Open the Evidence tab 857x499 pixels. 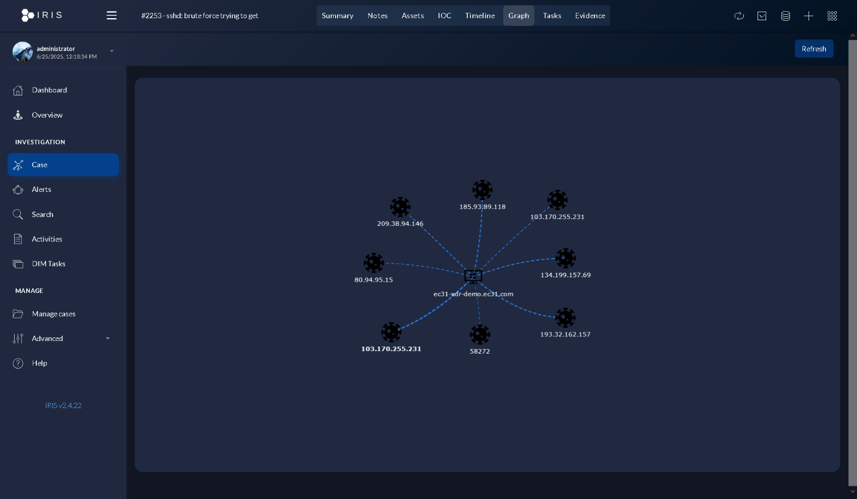click(590, 16)
